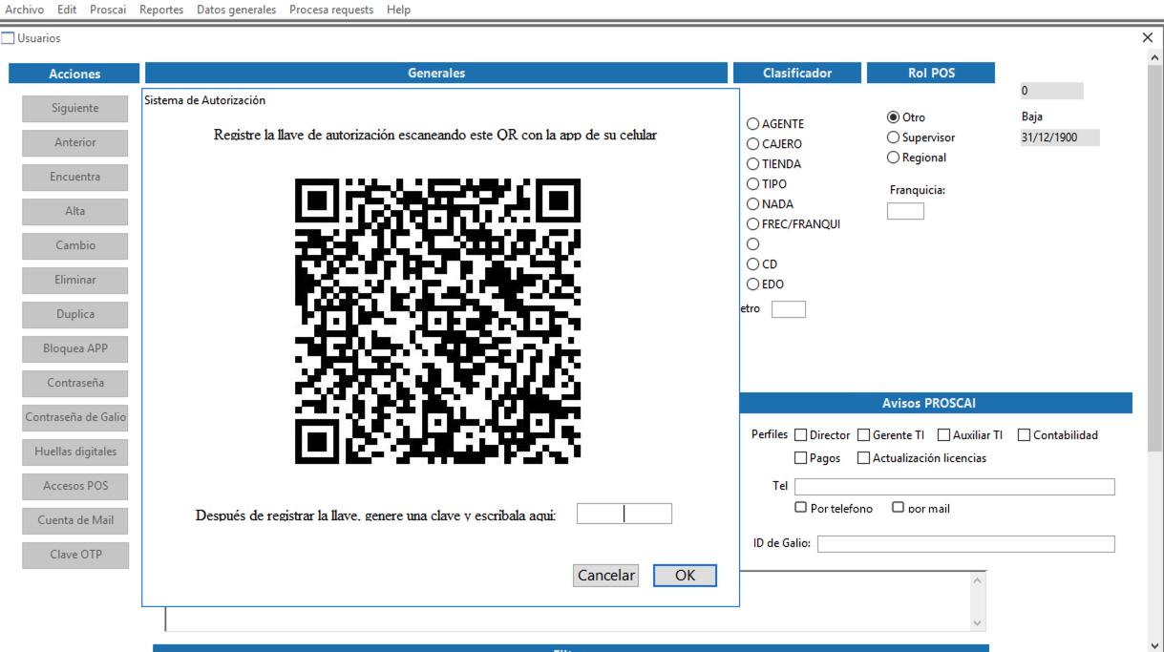Enable the Por telefono checkbox
The image size is (1164, 652).
[801, 507]
